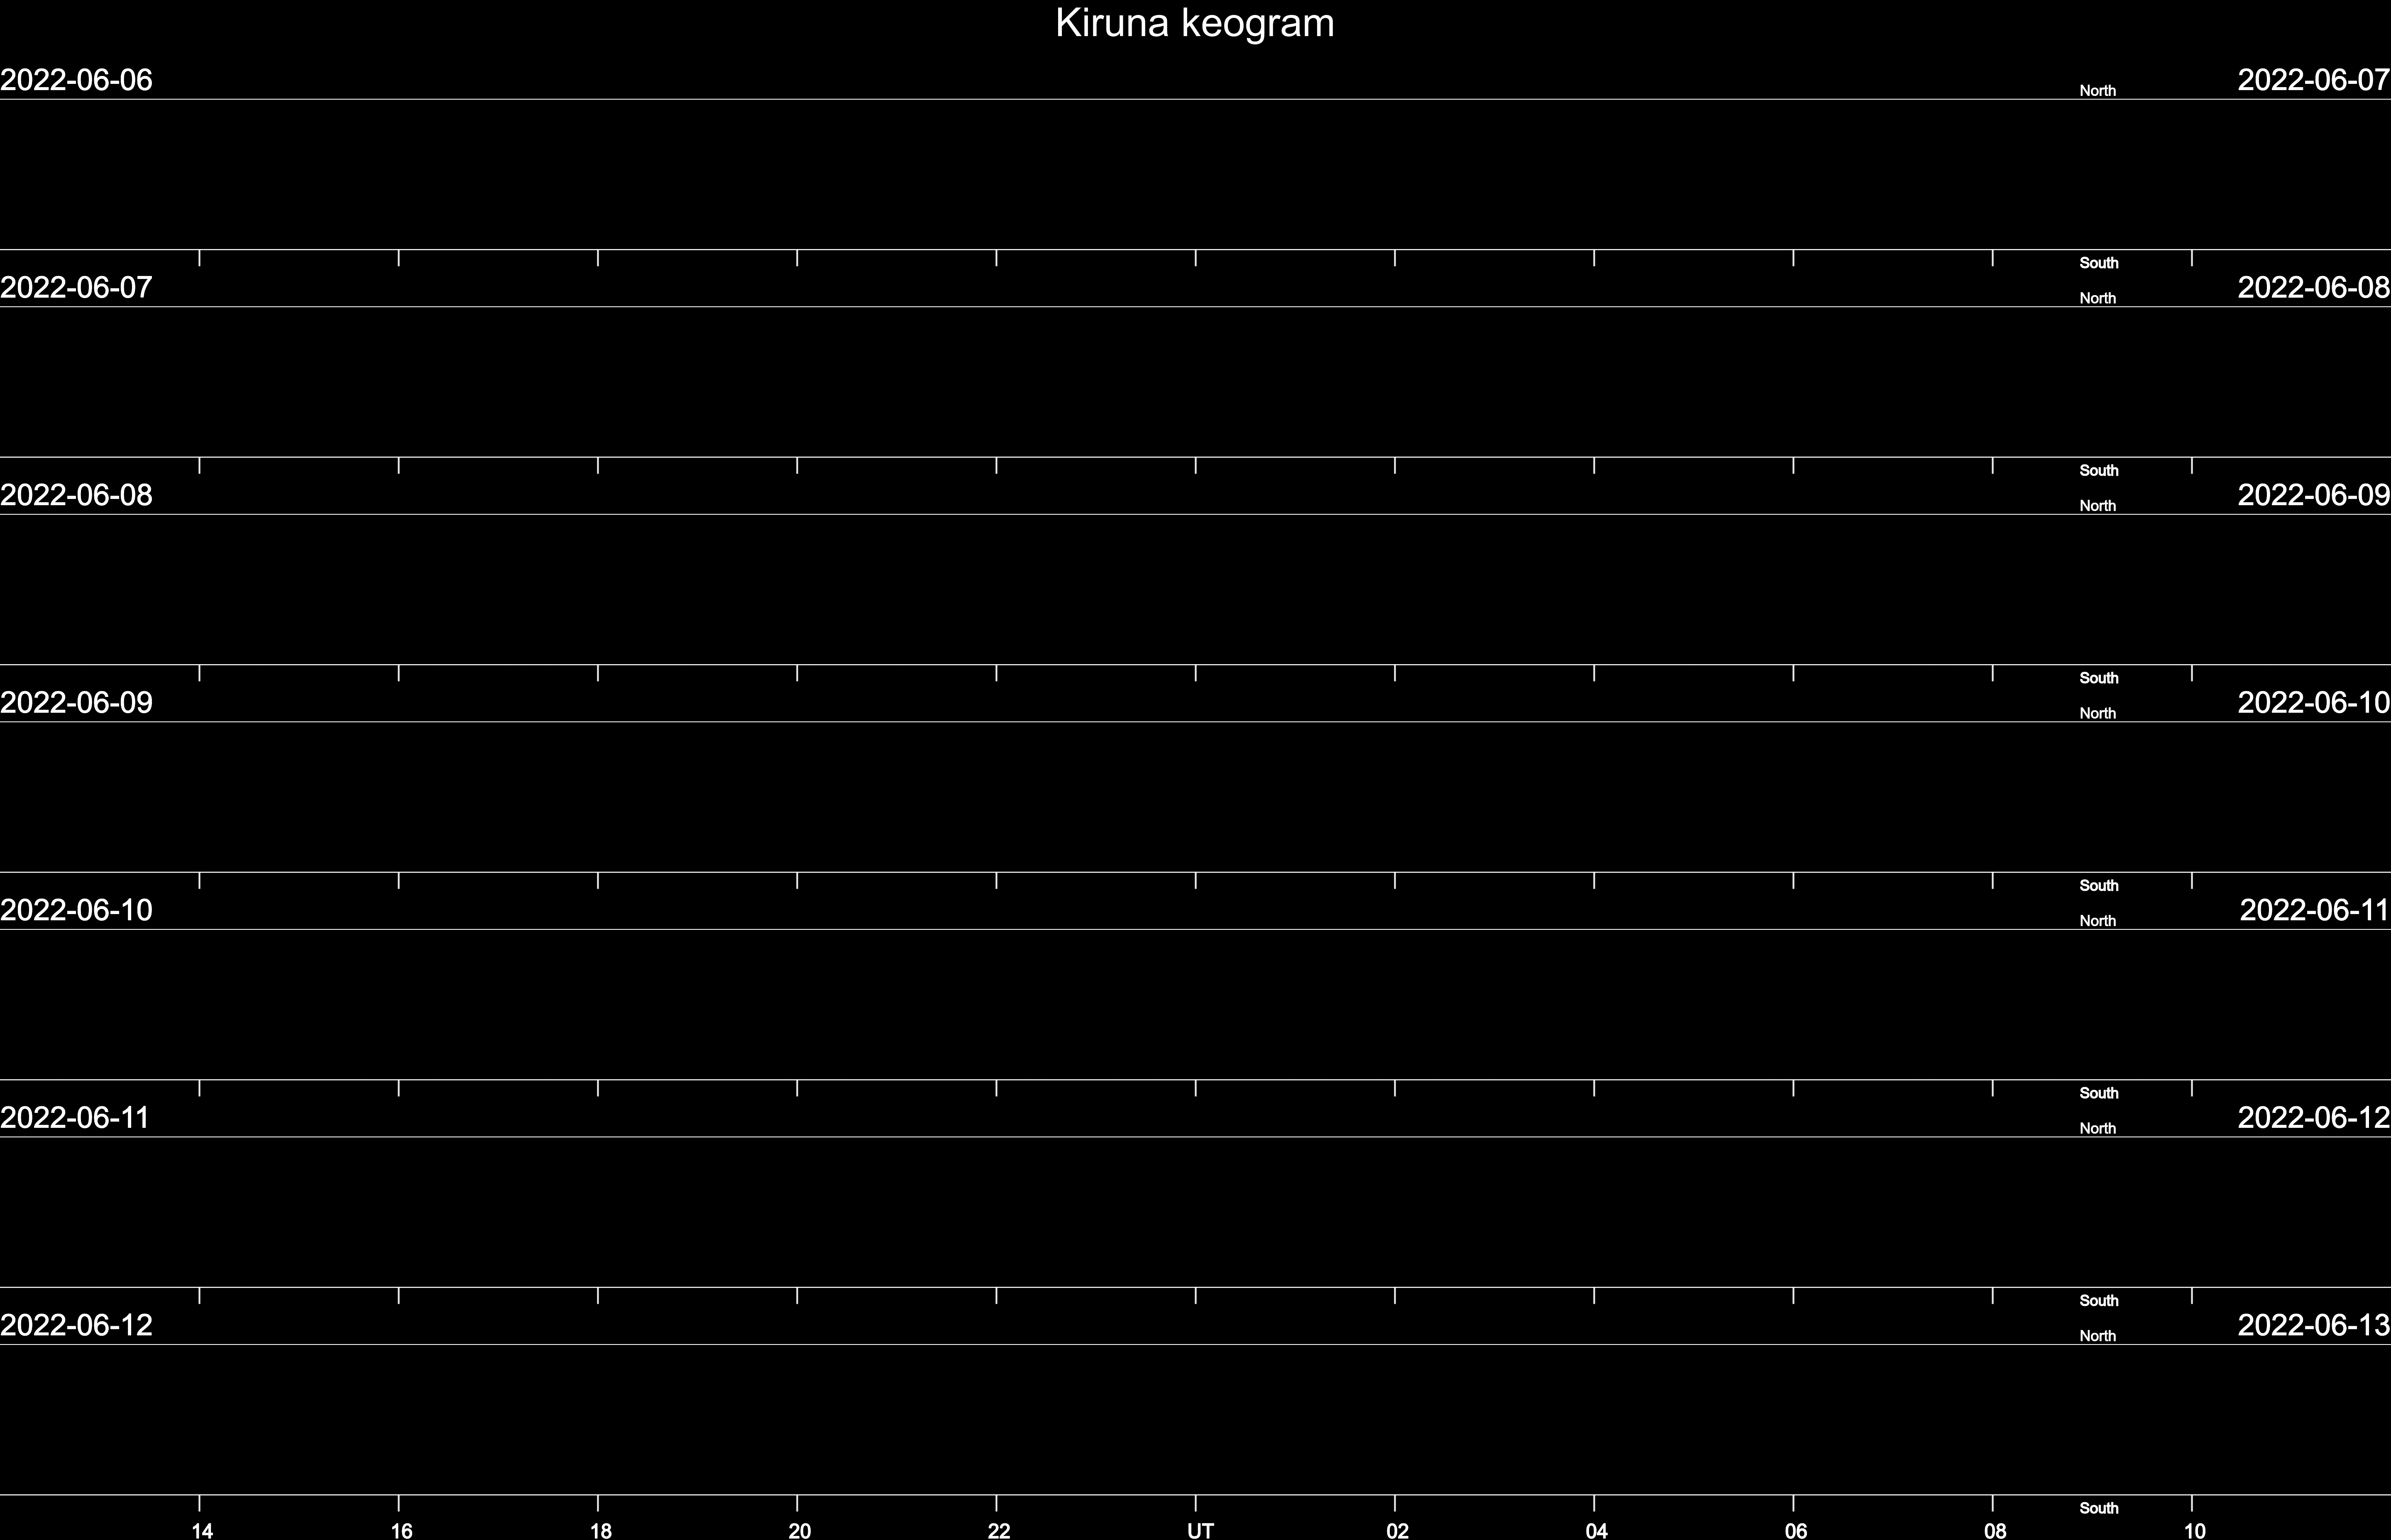The image size is (2391, 1540).
Task: Select the 2022-06-06 start date label
Action: coord(76,80)
